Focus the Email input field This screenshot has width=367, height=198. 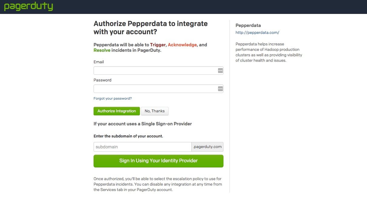pyautogui.click(x=155, y=71)
